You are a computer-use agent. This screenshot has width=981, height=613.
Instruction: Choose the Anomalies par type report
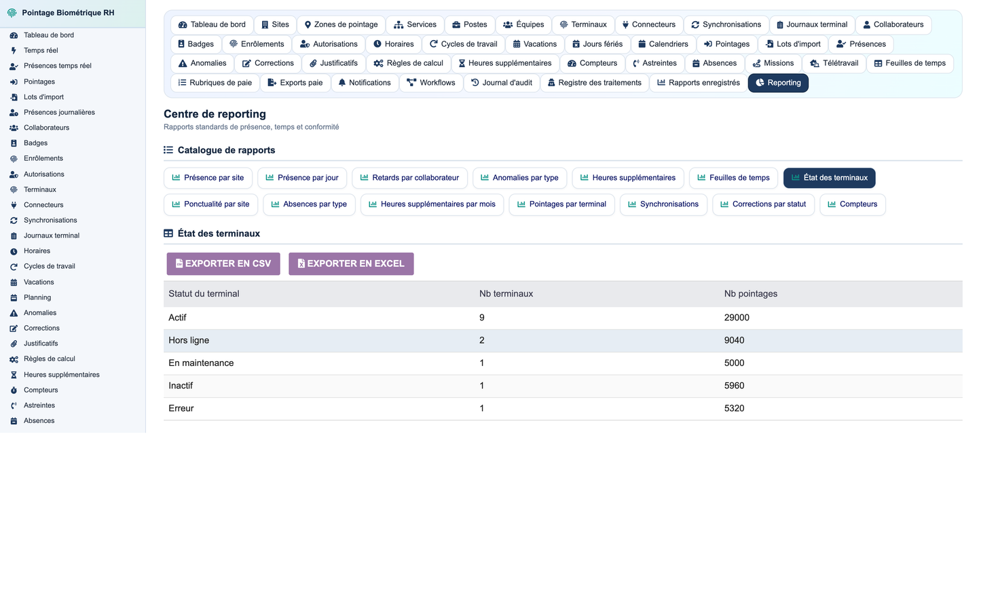pyautogui.click(x=519, y=178)
